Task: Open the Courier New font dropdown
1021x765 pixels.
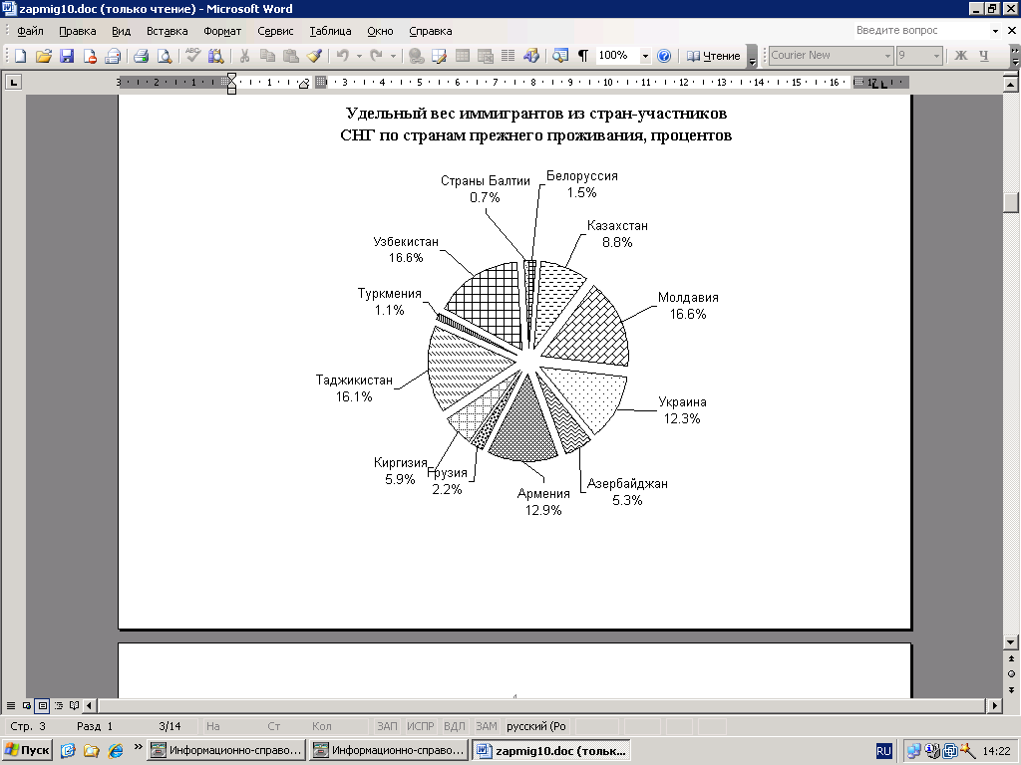Action: point(887,56)
